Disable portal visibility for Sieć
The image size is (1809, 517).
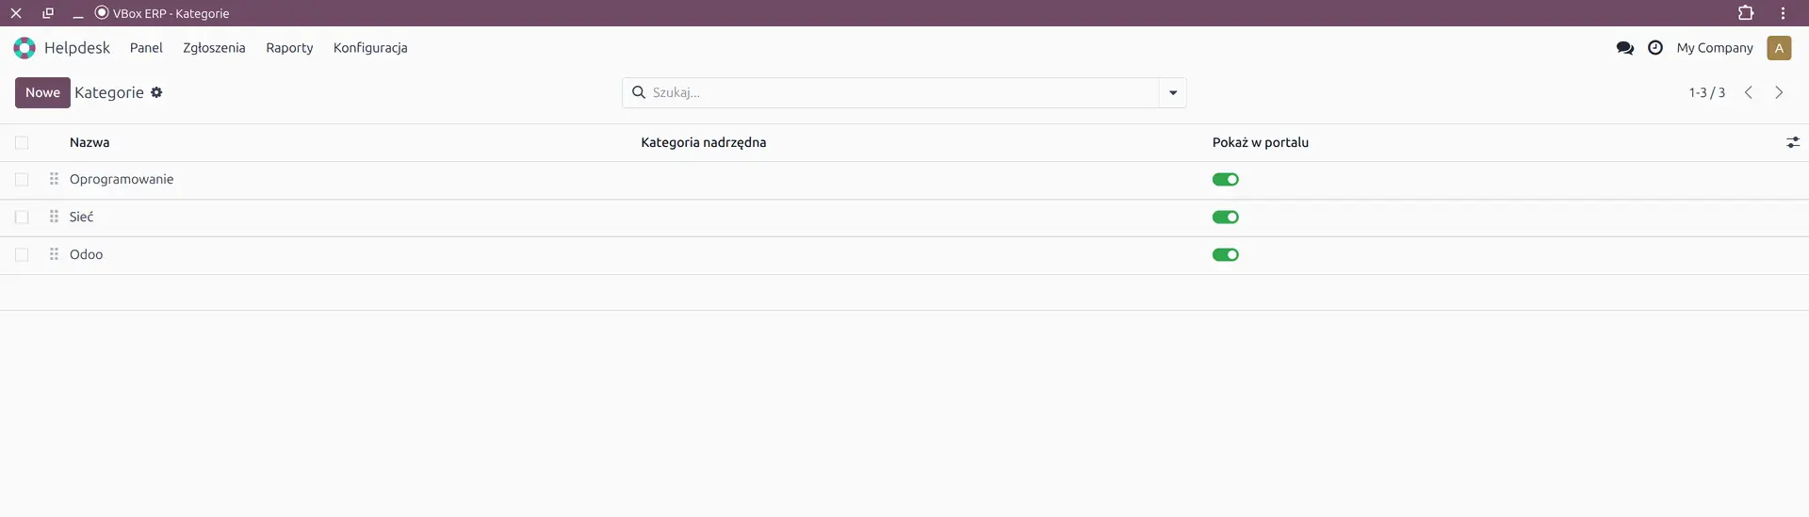(1225, 218)
